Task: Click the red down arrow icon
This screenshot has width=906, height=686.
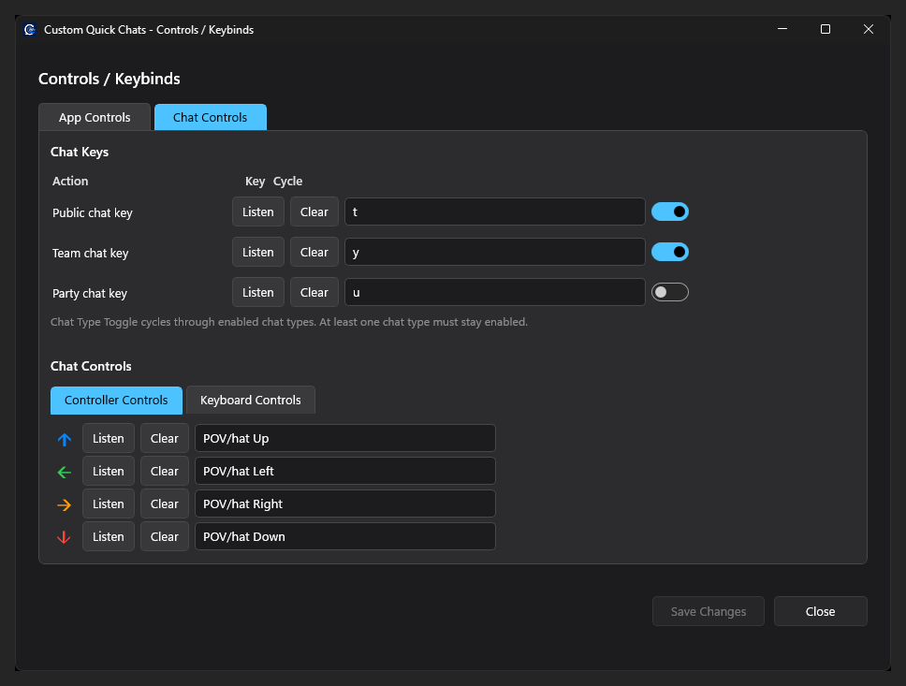Action: pos(65,537)
